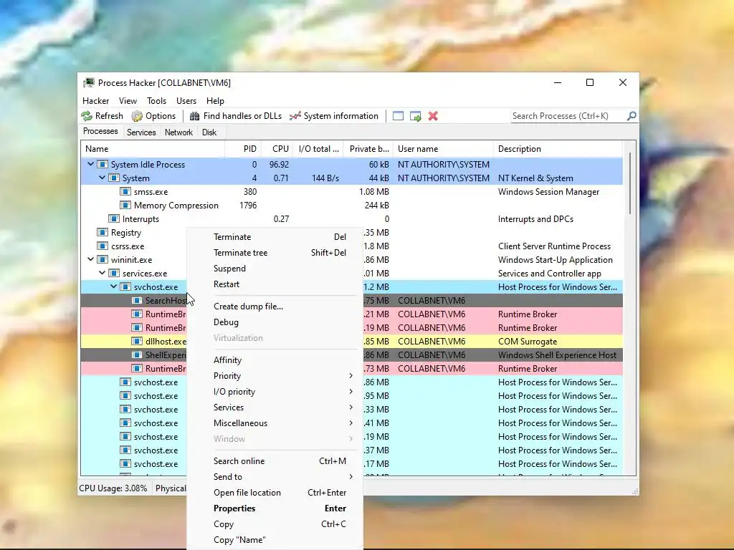
Task: Click the Search Processes input field
Action: coord(568,115)
